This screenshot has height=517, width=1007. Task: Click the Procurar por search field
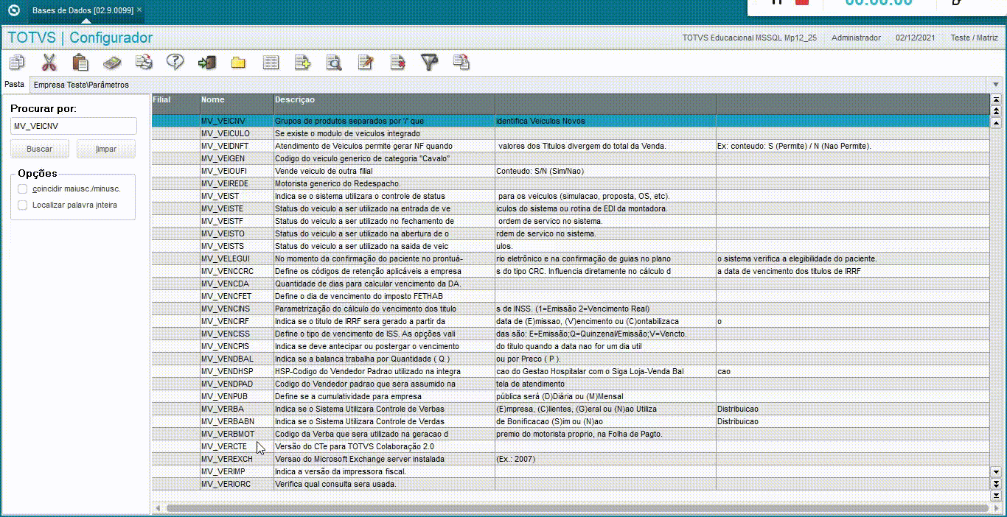tap(73, 126)
